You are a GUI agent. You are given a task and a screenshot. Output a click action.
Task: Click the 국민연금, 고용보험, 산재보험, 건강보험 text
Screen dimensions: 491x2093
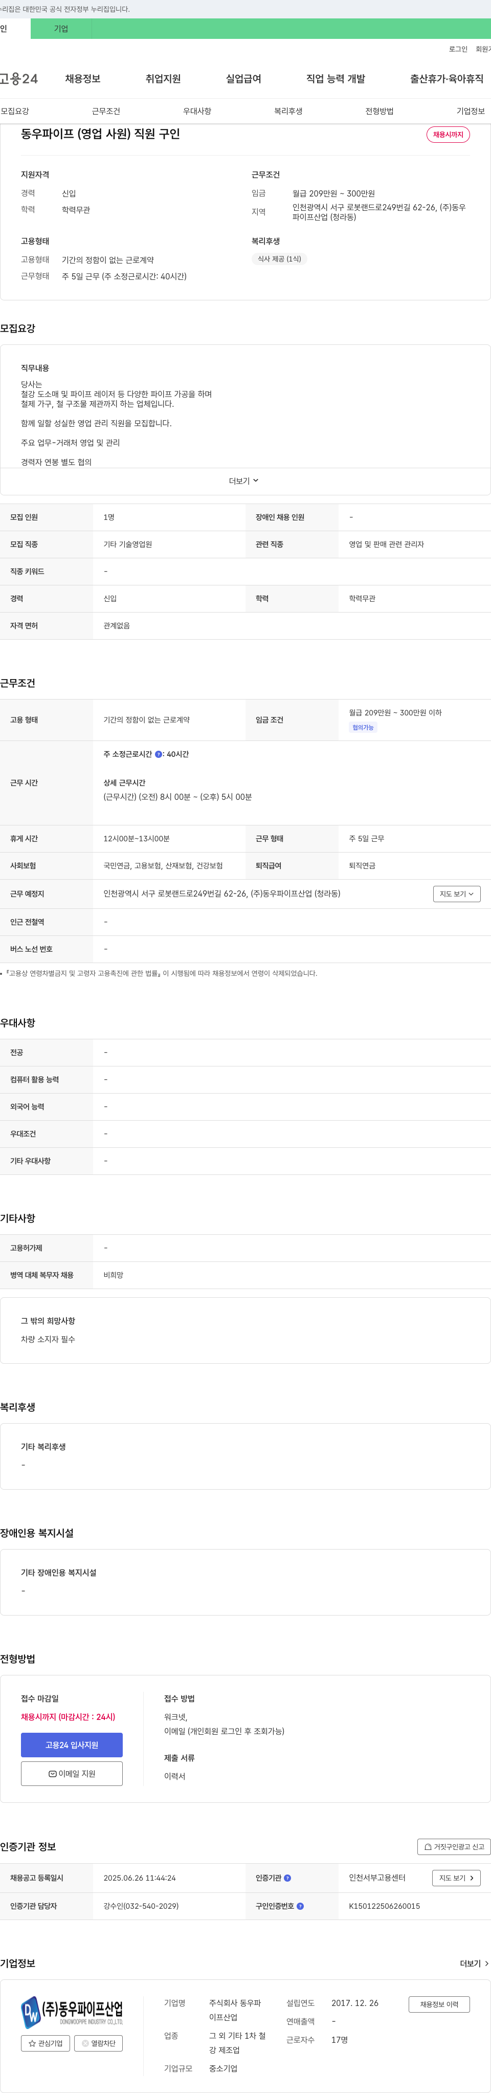[x=163, y=866]
